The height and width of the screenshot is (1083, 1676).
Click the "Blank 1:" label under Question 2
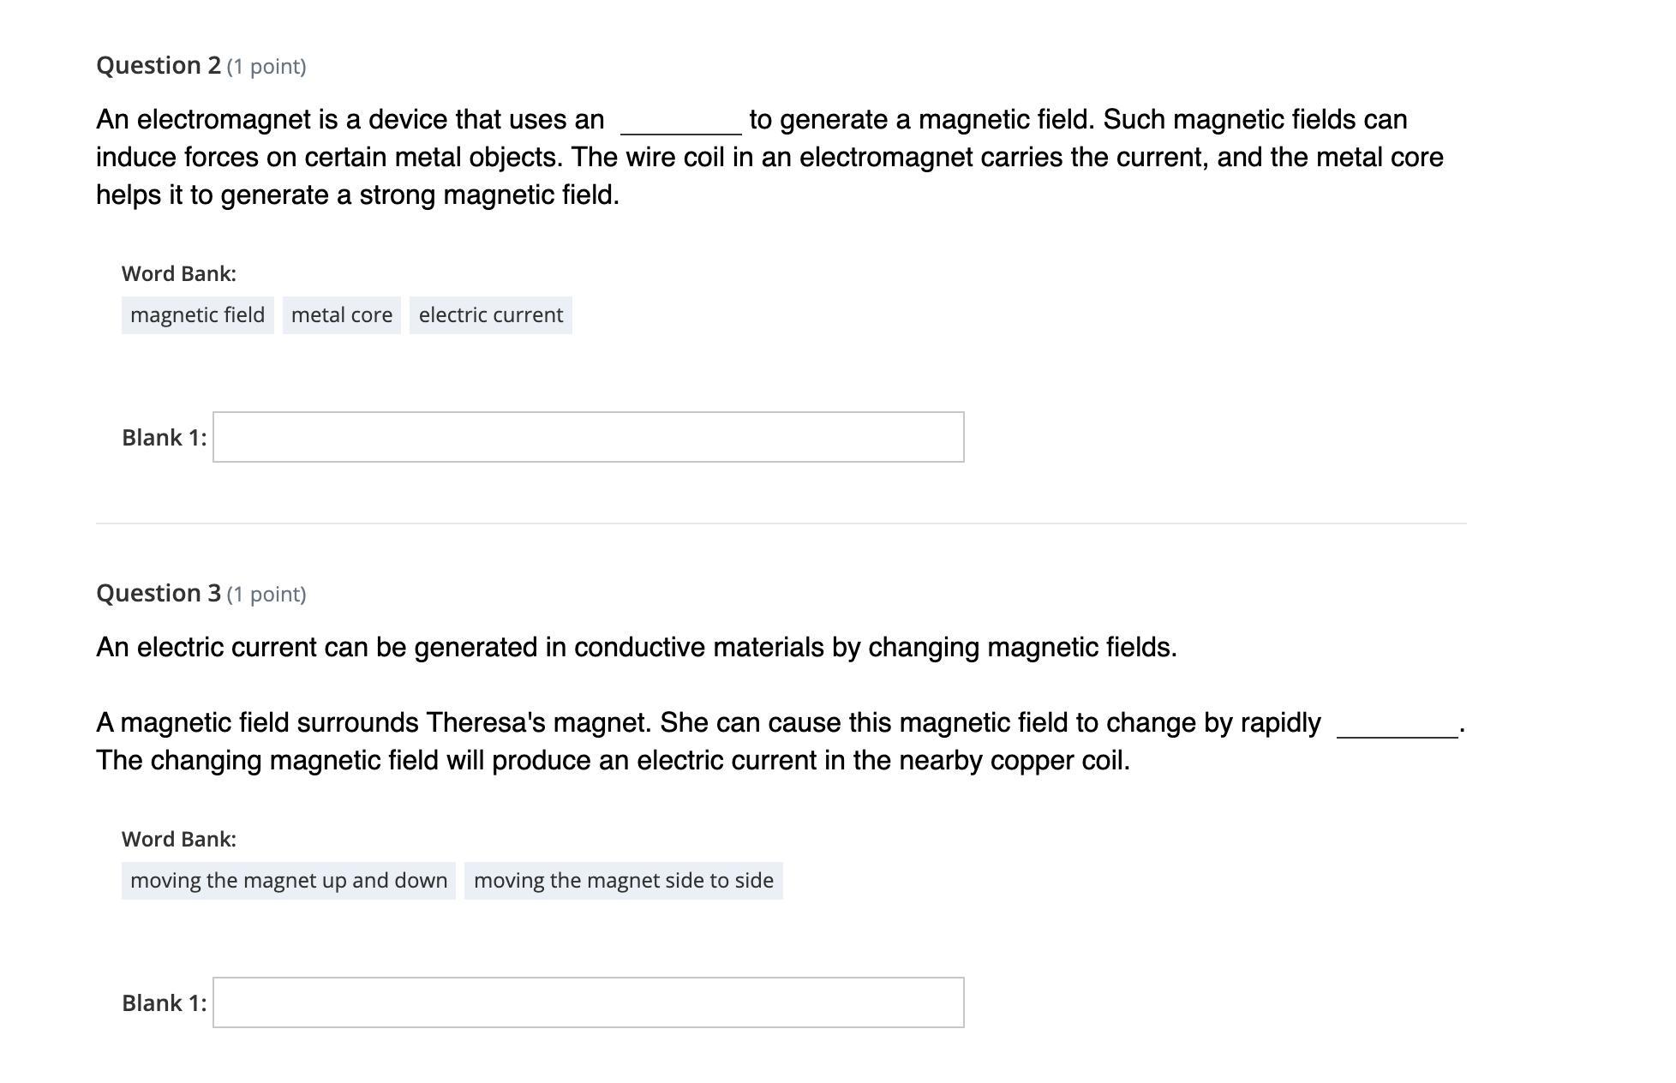point(164,438)
